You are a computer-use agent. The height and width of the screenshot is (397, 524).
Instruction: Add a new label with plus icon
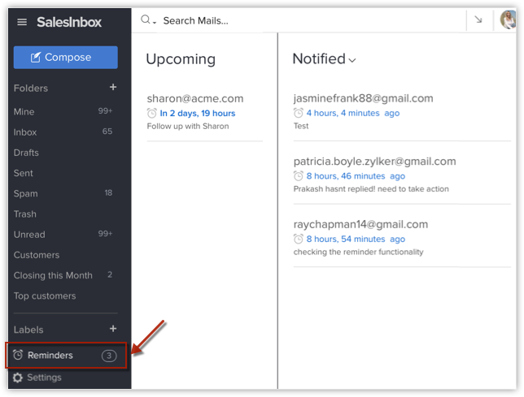[x=113, y=329]
